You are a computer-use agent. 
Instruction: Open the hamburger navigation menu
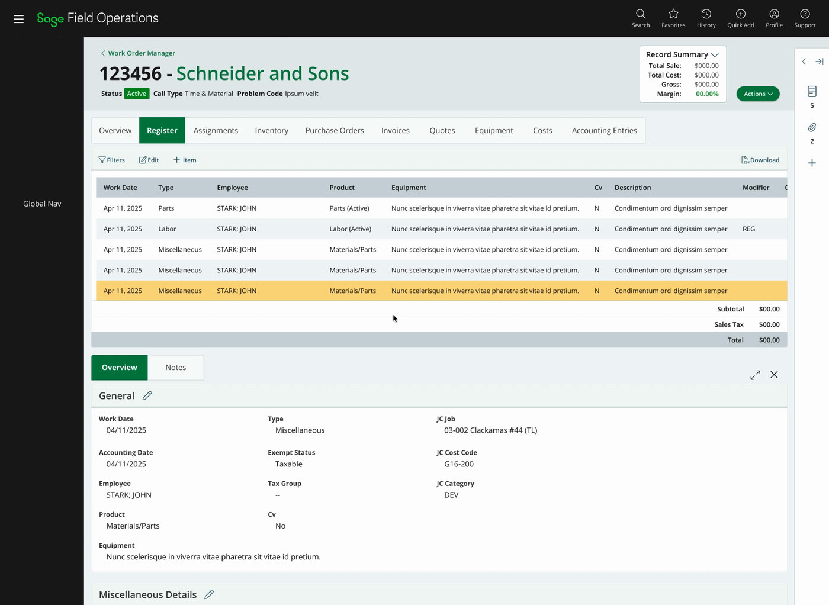pos(18,19)
